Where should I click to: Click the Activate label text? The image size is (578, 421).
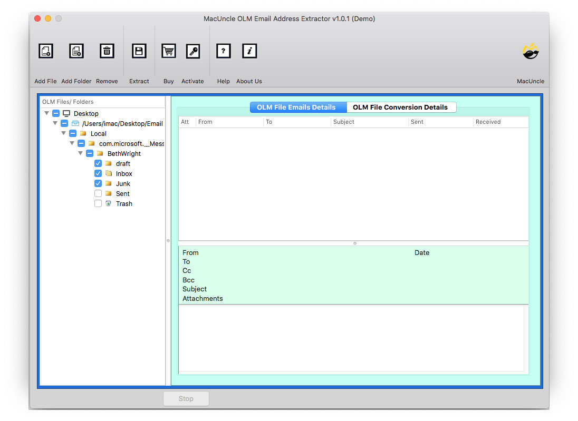point(192,81)
